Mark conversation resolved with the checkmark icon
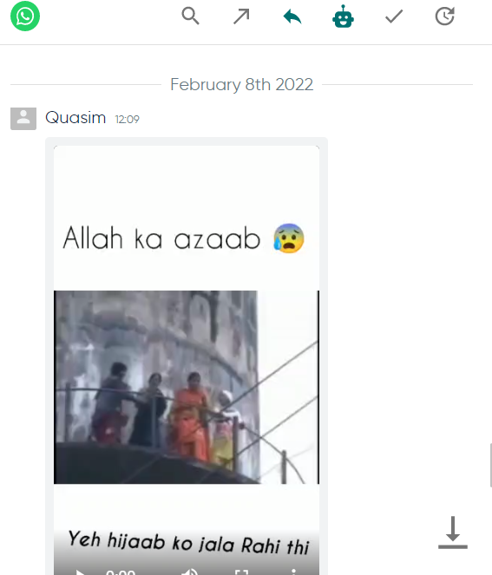Screen dimensions: 492x575 (x=394, y=16)
